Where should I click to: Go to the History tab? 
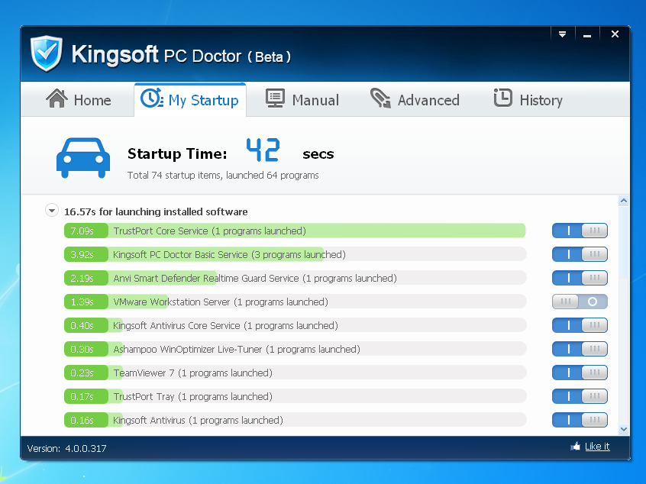(528, 100)
